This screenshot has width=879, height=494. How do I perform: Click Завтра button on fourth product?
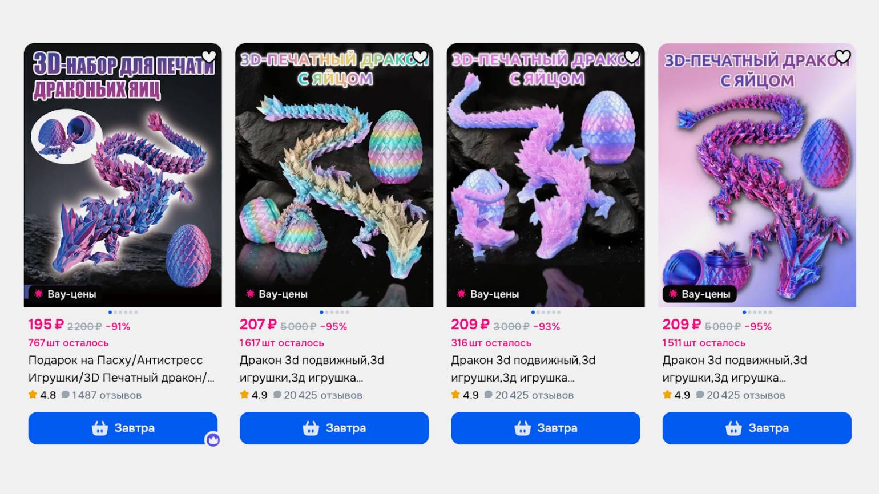coord(757,428)
